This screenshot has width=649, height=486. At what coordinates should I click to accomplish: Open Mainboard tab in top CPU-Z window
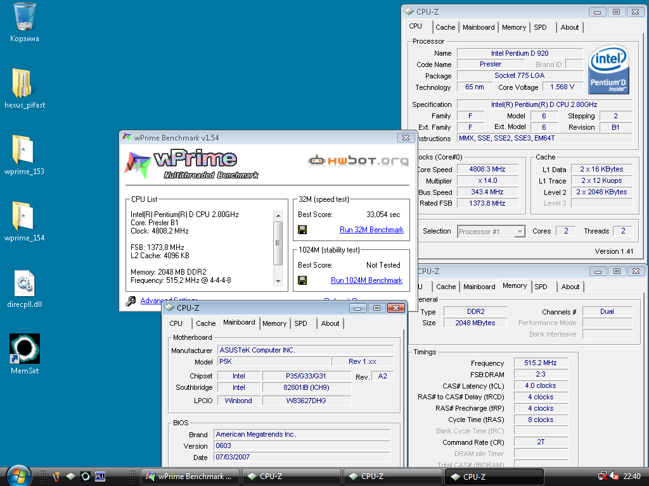(479, 27)
